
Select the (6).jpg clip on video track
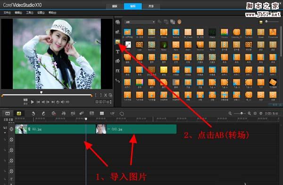(x=55, y=129)
